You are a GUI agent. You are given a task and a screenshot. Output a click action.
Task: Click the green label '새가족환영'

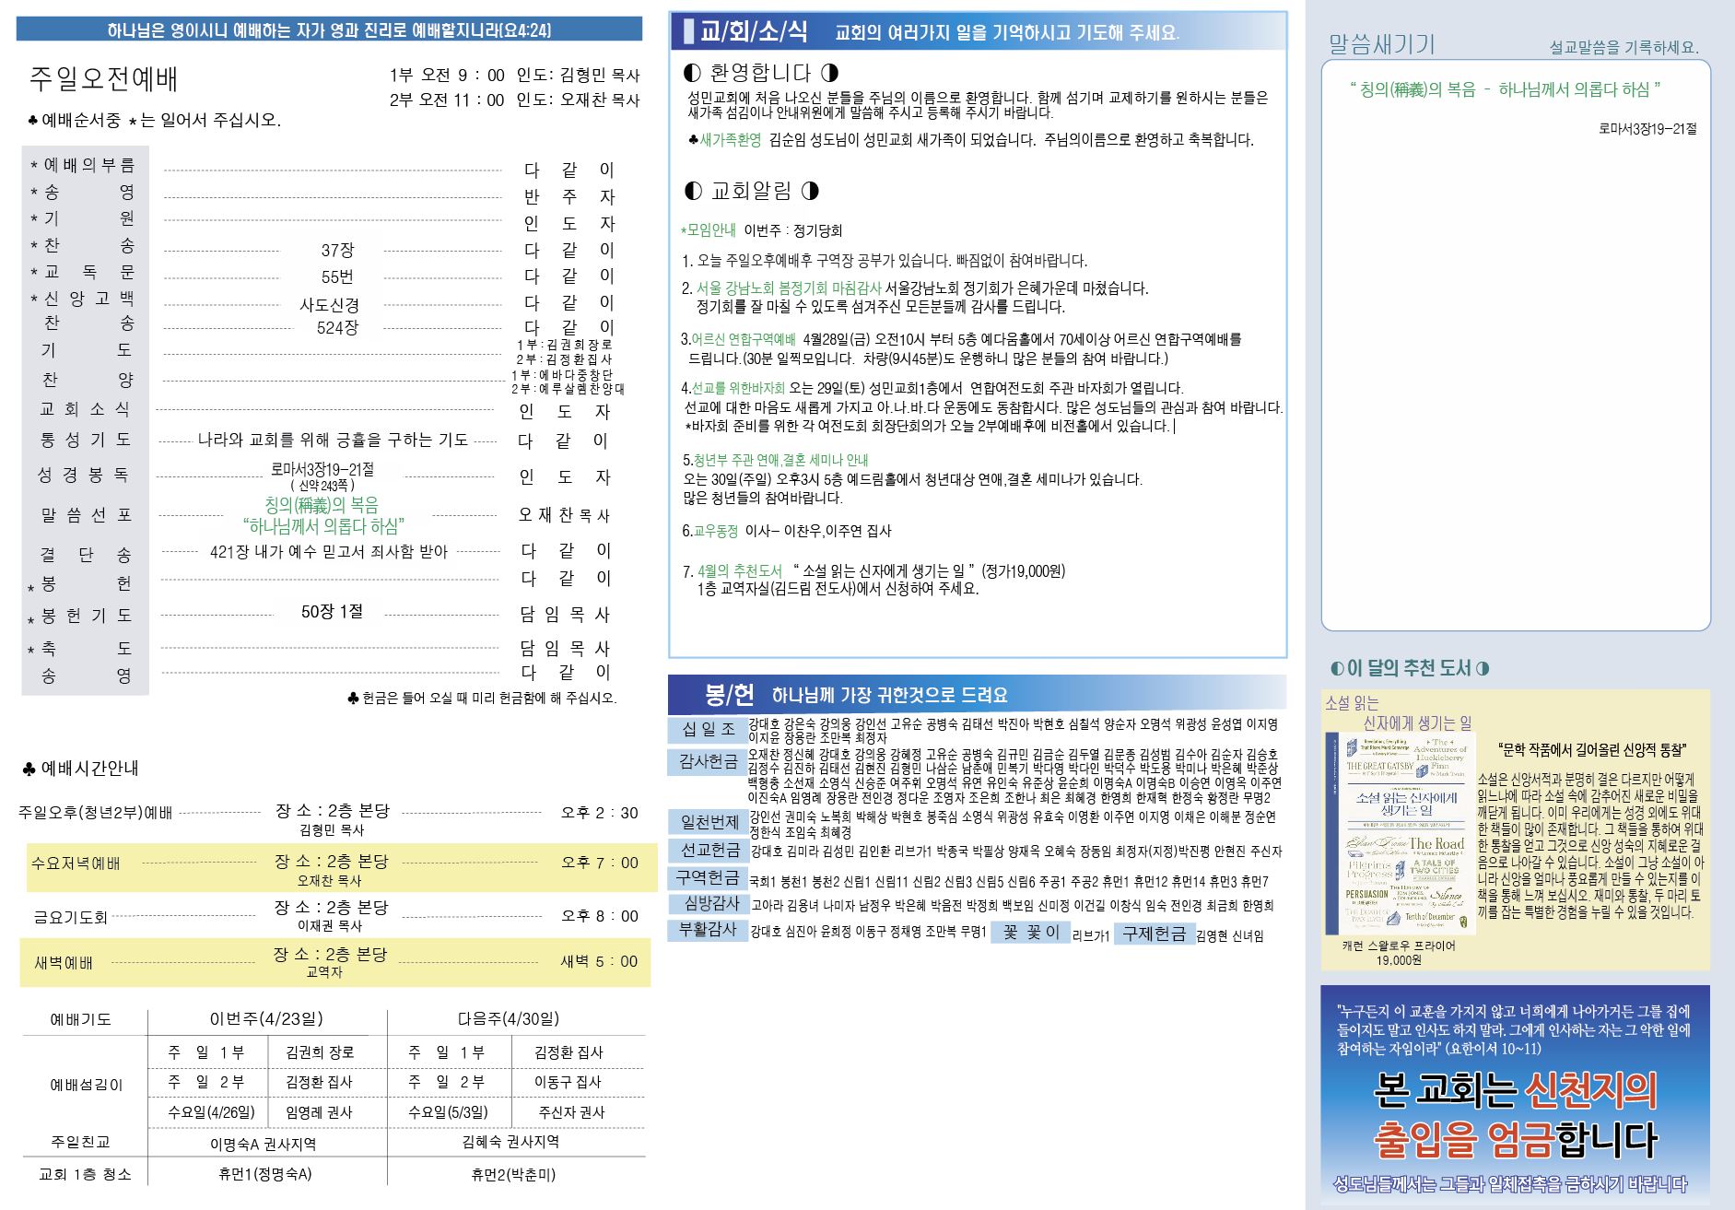point(730,140)
